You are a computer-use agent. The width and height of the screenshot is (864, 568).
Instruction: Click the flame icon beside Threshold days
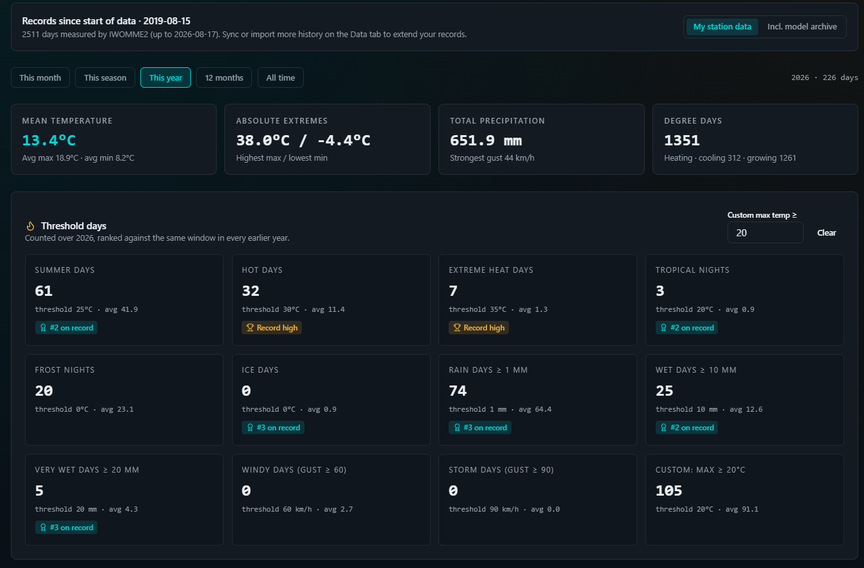pyautogui.click(x=30, y=226)
